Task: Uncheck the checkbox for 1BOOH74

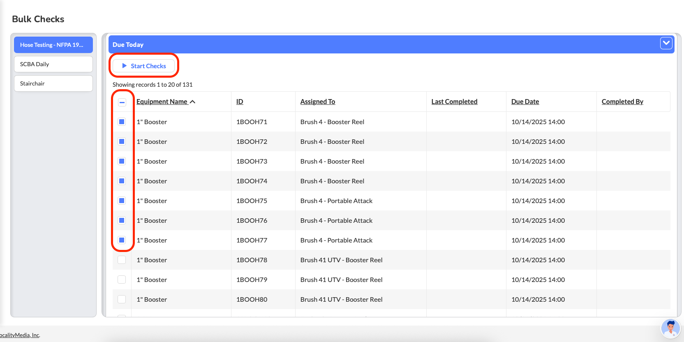Action: (122, 181)
